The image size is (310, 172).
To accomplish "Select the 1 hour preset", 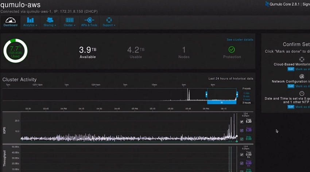I will pyautogui.click(x=247, y=99).
